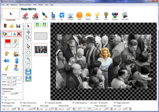Flip horizontally with the blue left-right arrow

tap(7, 61)
